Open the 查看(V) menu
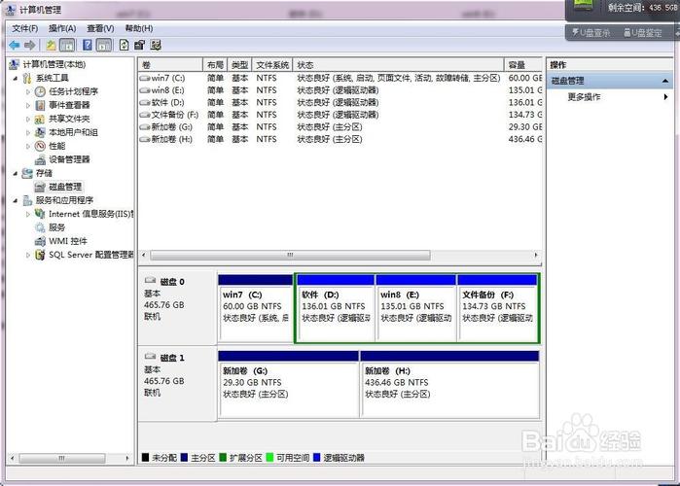 coord(100,28)
